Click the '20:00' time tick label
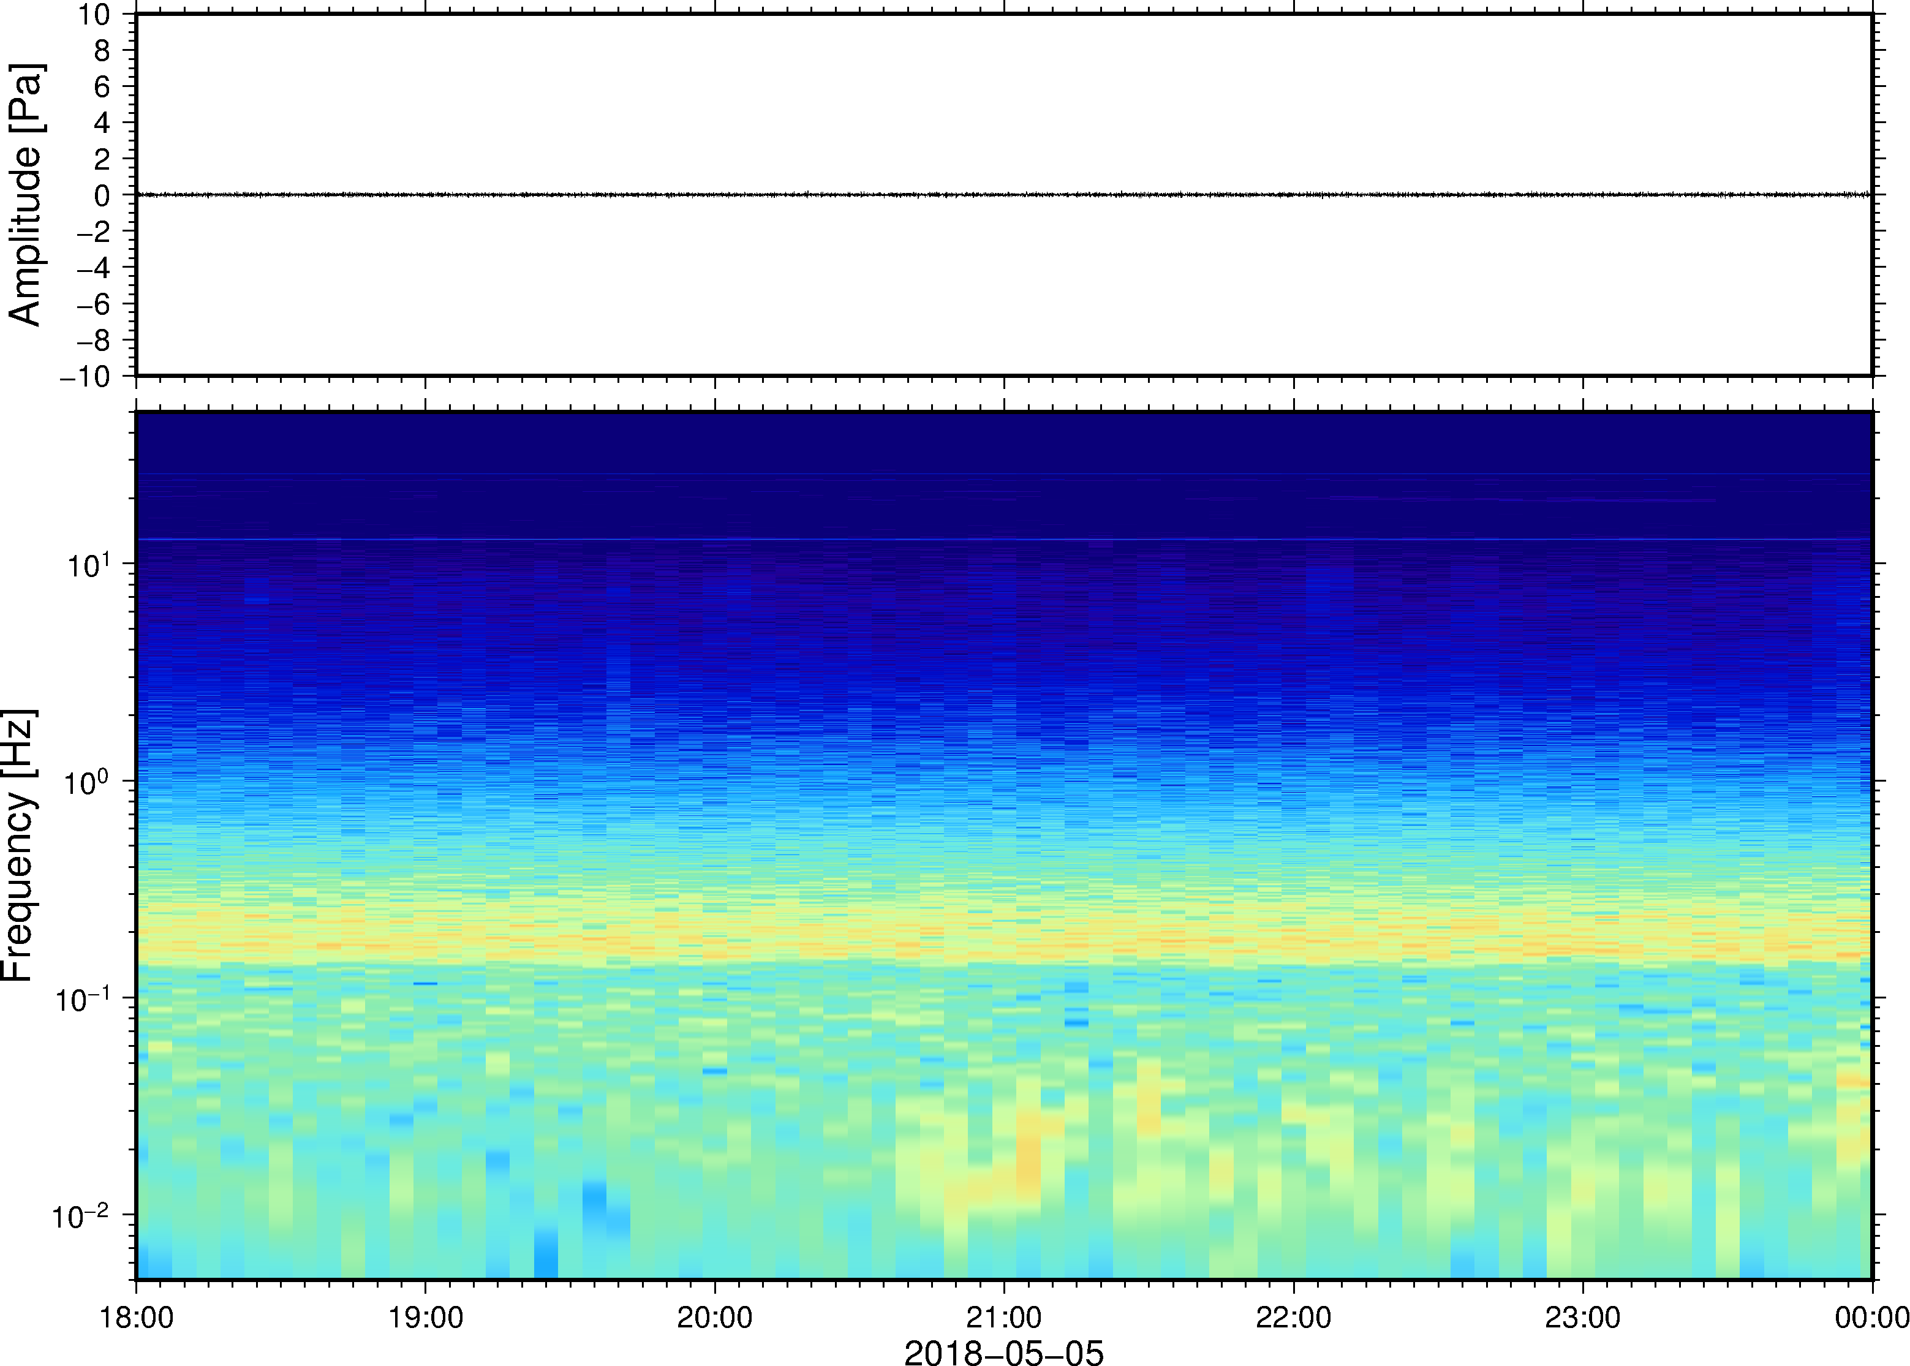The height and width of the screenshot is (1366, 1910). point(715,1317)
